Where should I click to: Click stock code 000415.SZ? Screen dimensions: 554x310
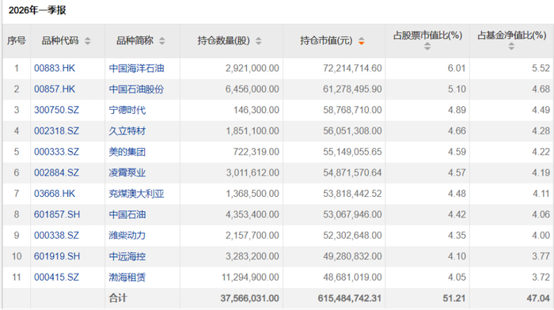coord(56,277)
